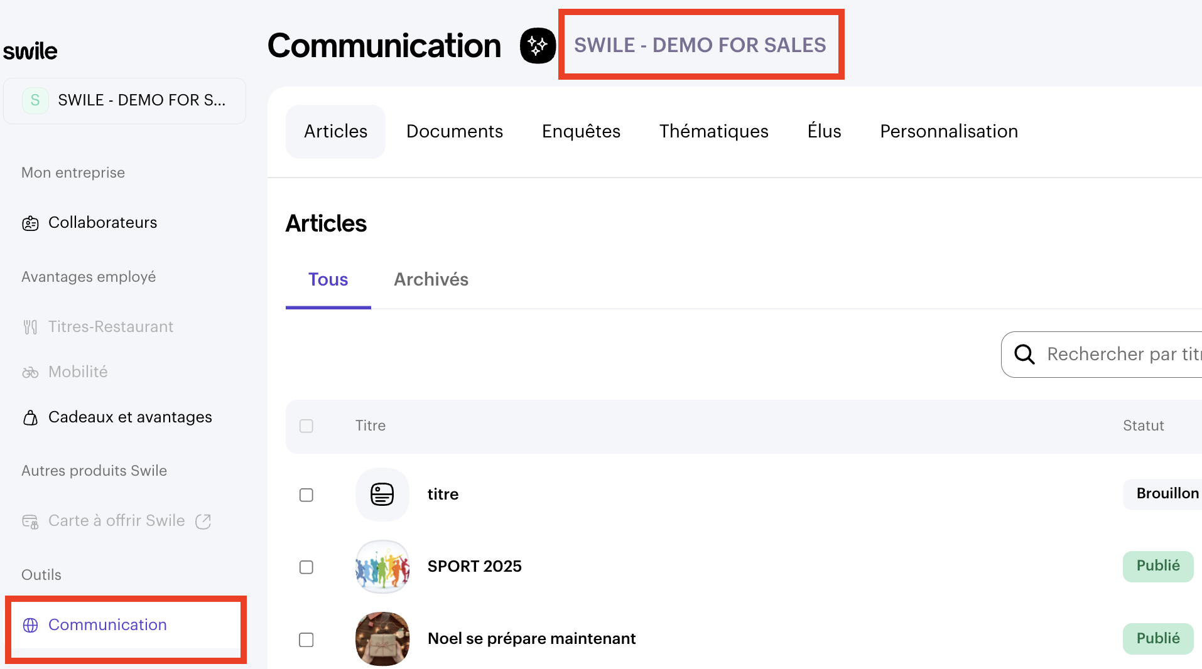This screenshot has height=669, width=1202.
Task: Check the box for the 'titre' article
Action: pos(306,495)
